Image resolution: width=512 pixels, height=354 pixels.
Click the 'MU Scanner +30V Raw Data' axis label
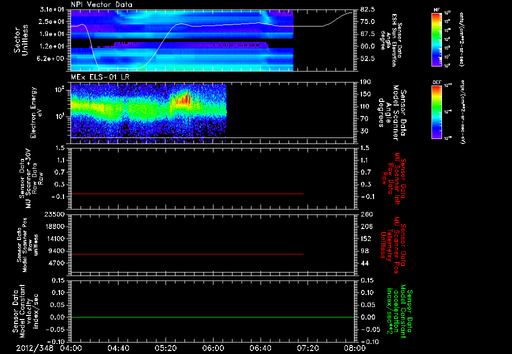click(x=31, y=179)
